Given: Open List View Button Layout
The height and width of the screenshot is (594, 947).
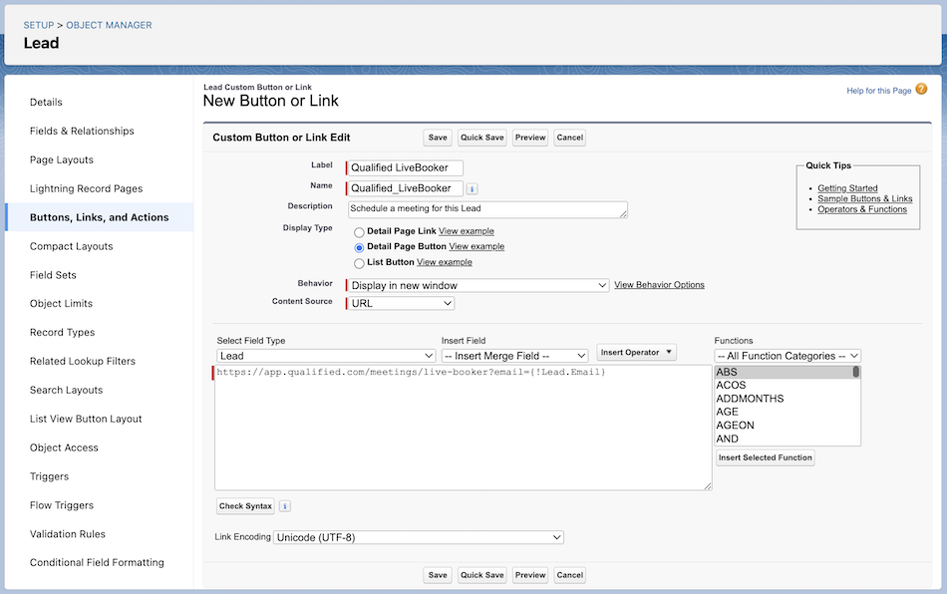Looking at the screenshot, I should [86, 419].
